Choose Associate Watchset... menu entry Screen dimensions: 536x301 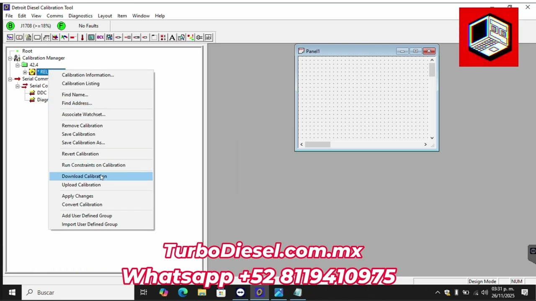(x=101, y=114)
